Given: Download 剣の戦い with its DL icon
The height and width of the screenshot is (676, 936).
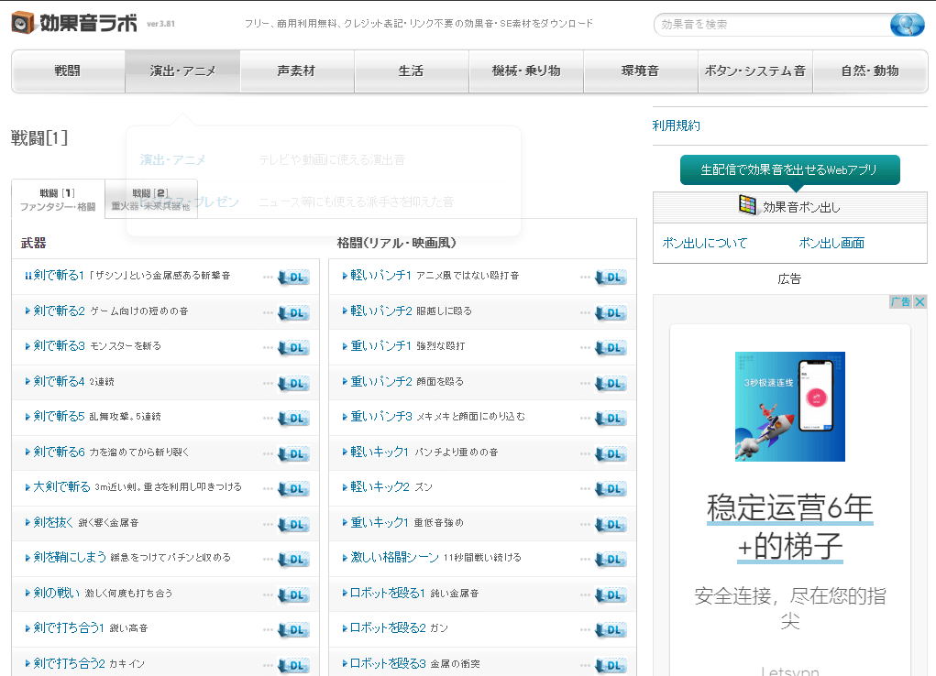Looking at the screenshot, I should pos(293,594).
